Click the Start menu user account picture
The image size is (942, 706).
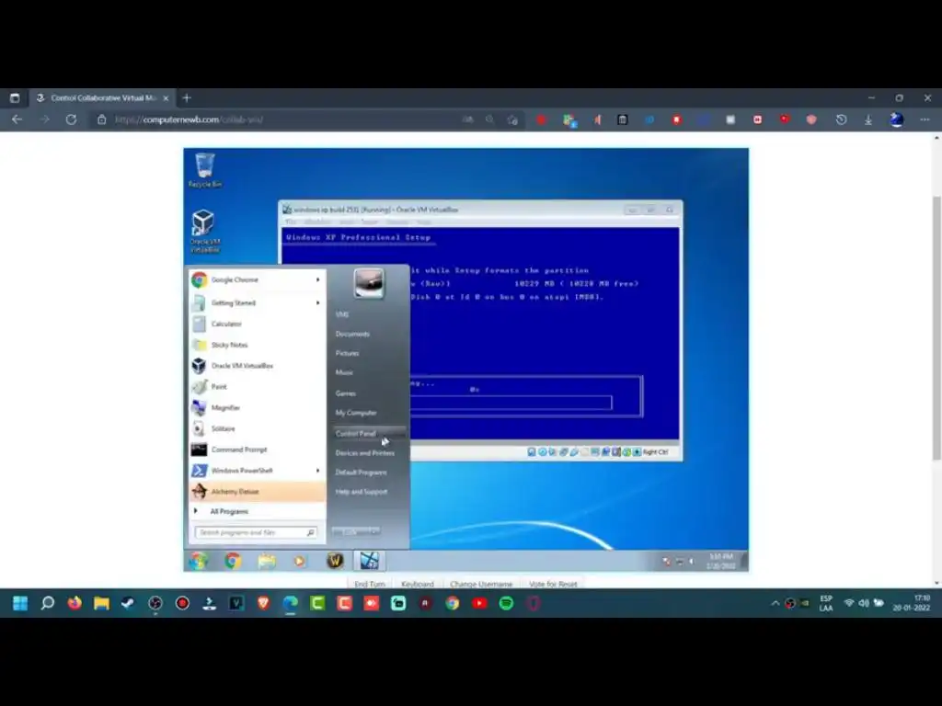368,283
